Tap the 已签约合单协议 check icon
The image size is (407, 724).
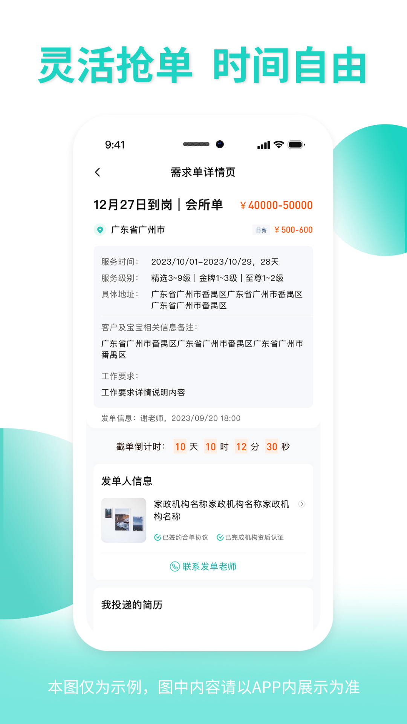tap(158, 537)
